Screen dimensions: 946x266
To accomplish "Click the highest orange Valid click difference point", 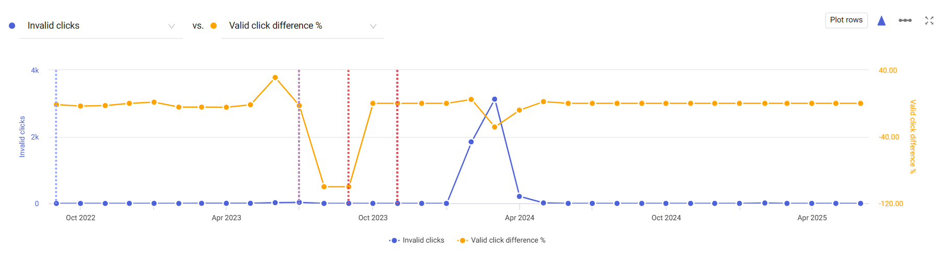I will point(275,78).
